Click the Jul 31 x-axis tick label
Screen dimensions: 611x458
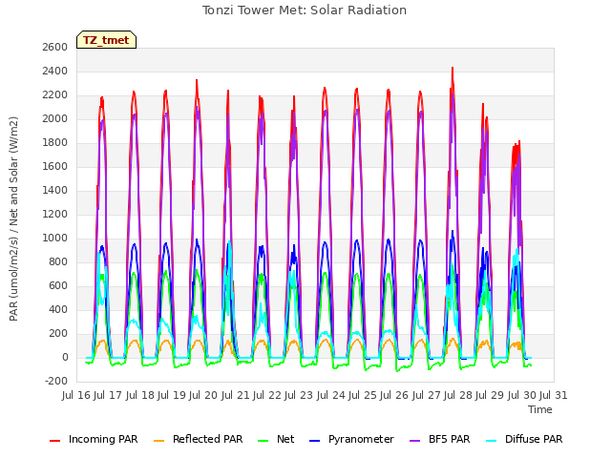point(554,395)
